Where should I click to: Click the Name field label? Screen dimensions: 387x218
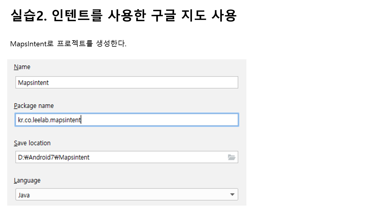pos(22,67)
